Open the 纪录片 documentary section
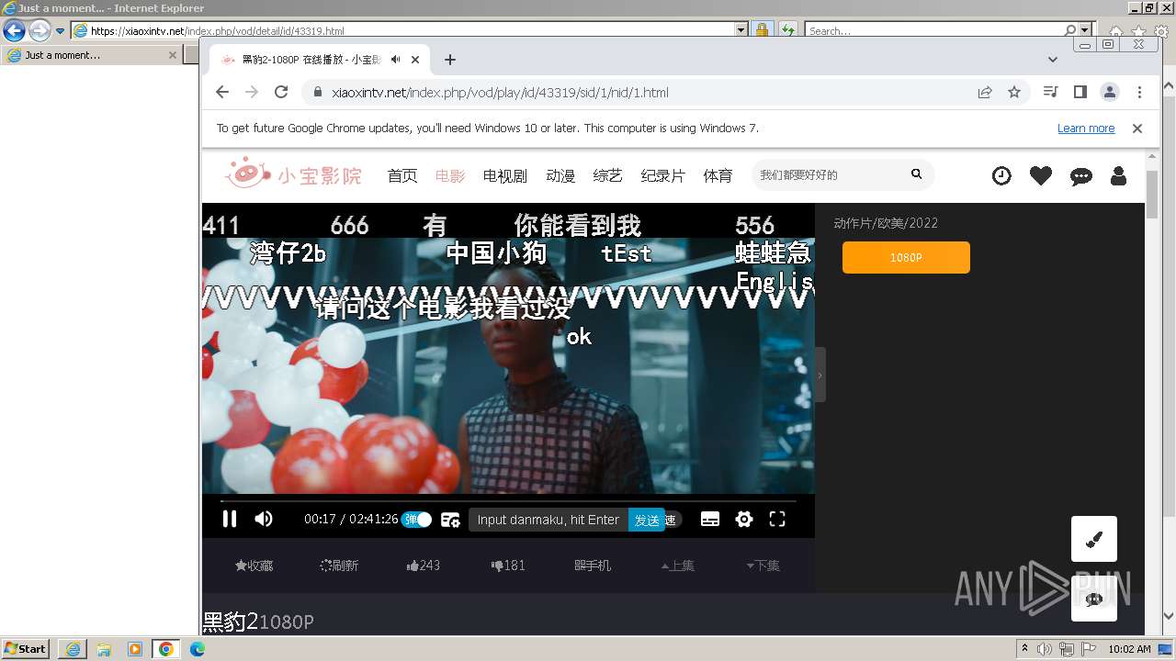Image resolution: width=1176 pixels, height=661 pixels. point(663,175)
